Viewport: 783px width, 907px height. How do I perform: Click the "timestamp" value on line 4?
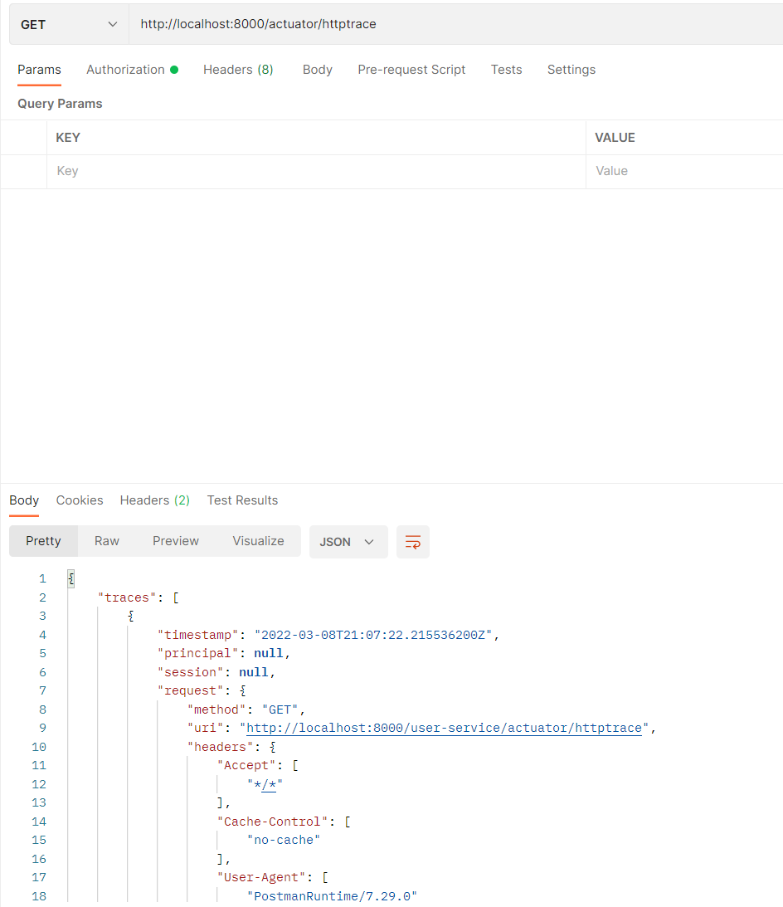[x=373, y=635]
